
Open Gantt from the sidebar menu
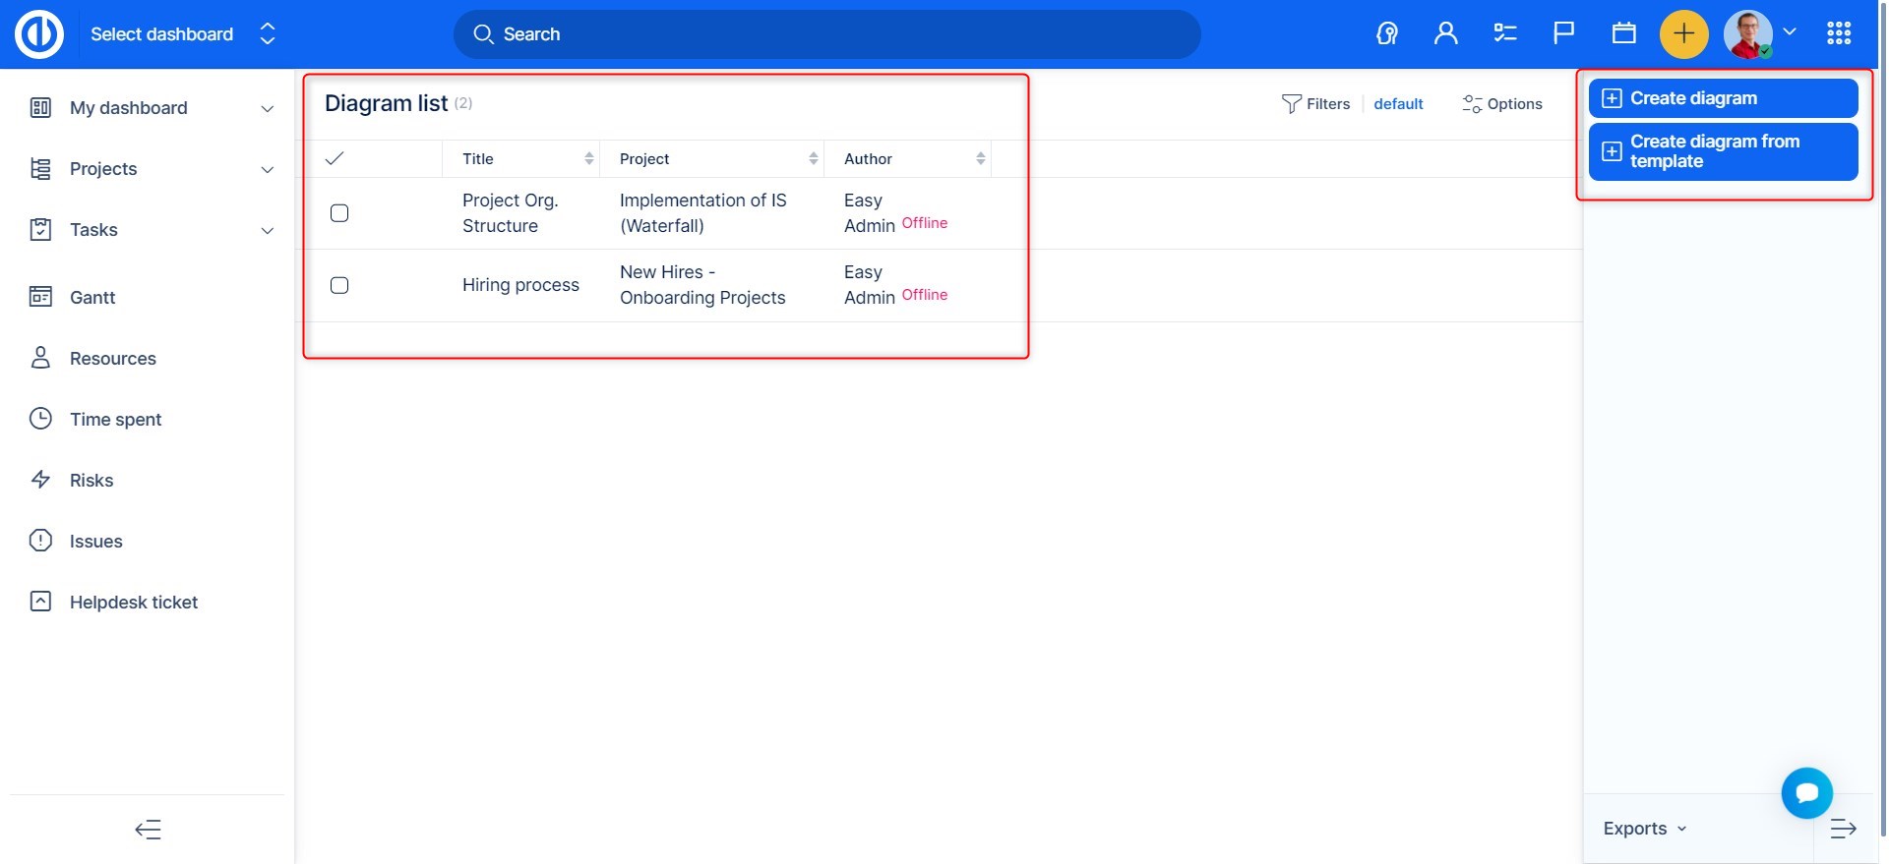(92, 298)
